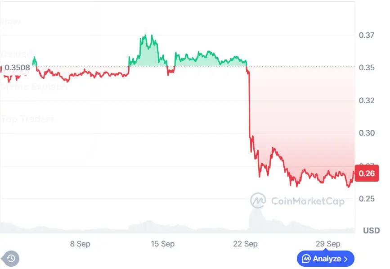Image resolution: width=390 pixels, height=269 pixels.
Task: Select the 29 Sep date marker
Action: 327,244
